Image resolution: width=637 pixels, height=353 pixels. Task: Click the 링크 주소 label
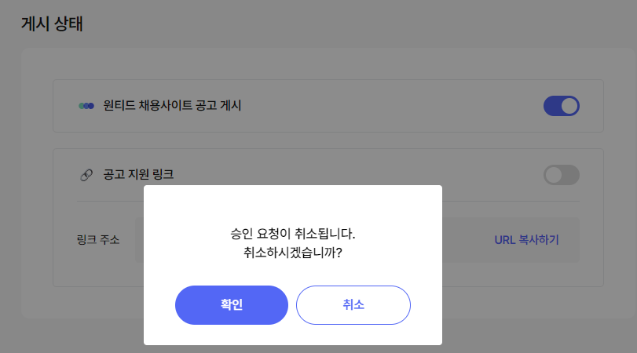(x=98, y=240)
